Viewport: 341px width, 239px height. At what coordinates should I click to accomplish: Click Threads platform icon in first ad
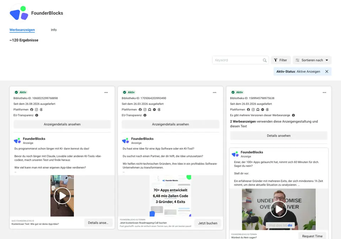tap(41, 110)
